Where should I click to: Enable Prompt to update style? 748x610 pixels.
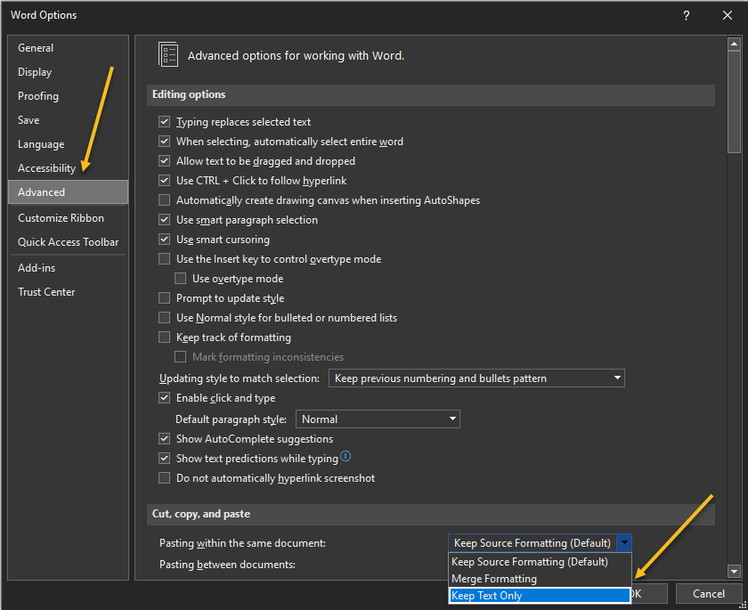[164, 298]
